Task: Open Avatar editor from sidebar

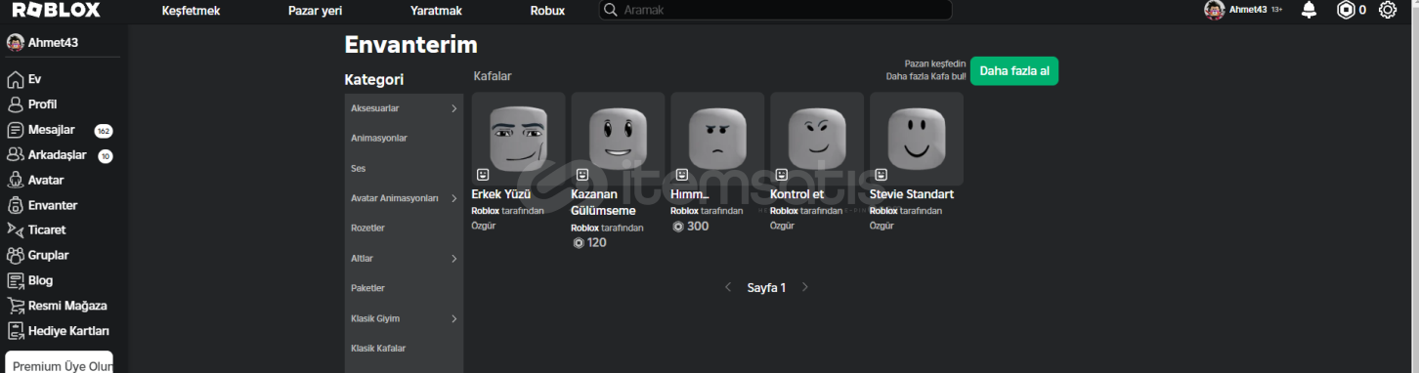Action: 15,180
